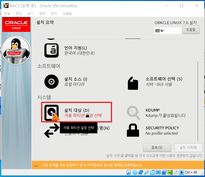Click VirtualBox host key arrow icon
The image size is (205, 177).
181,172
